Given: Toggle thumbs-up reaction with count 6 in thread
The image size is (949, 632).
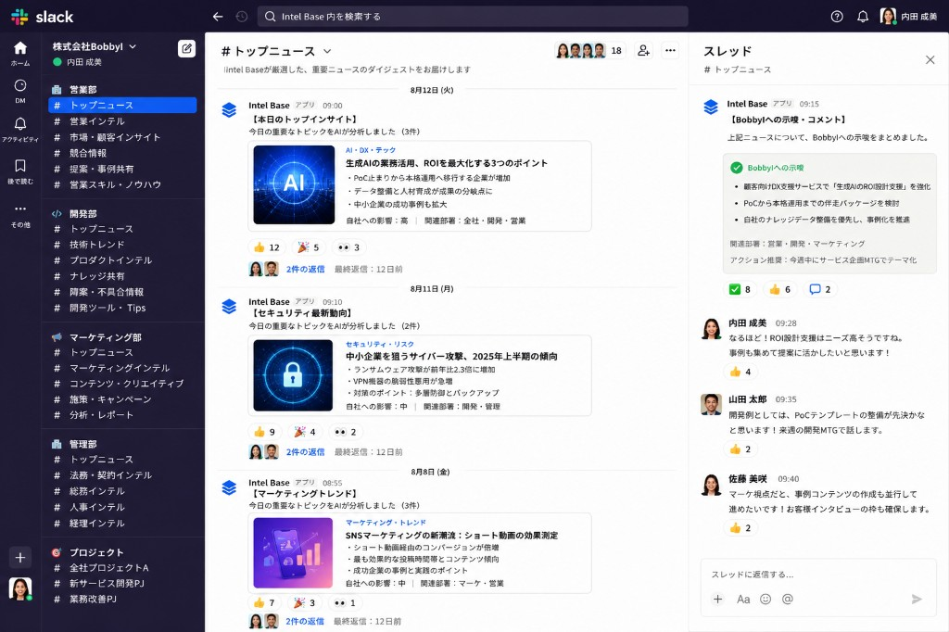Looking at the screenshot, I should [x=779, y=289].
